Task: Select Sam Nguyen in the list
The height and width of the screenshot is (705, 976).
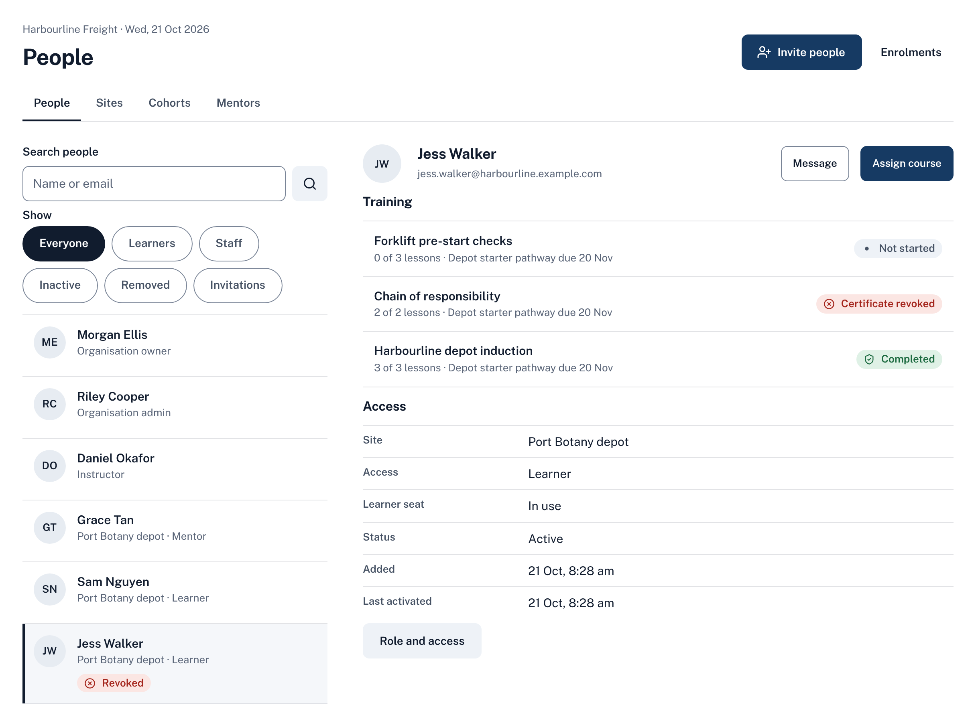Action: [175, 593]
